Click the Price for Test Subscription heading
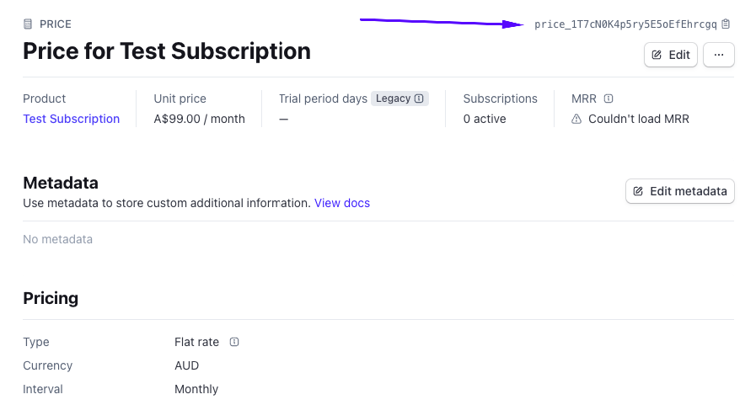Screen dimensions: 756x405 [167, 51]
